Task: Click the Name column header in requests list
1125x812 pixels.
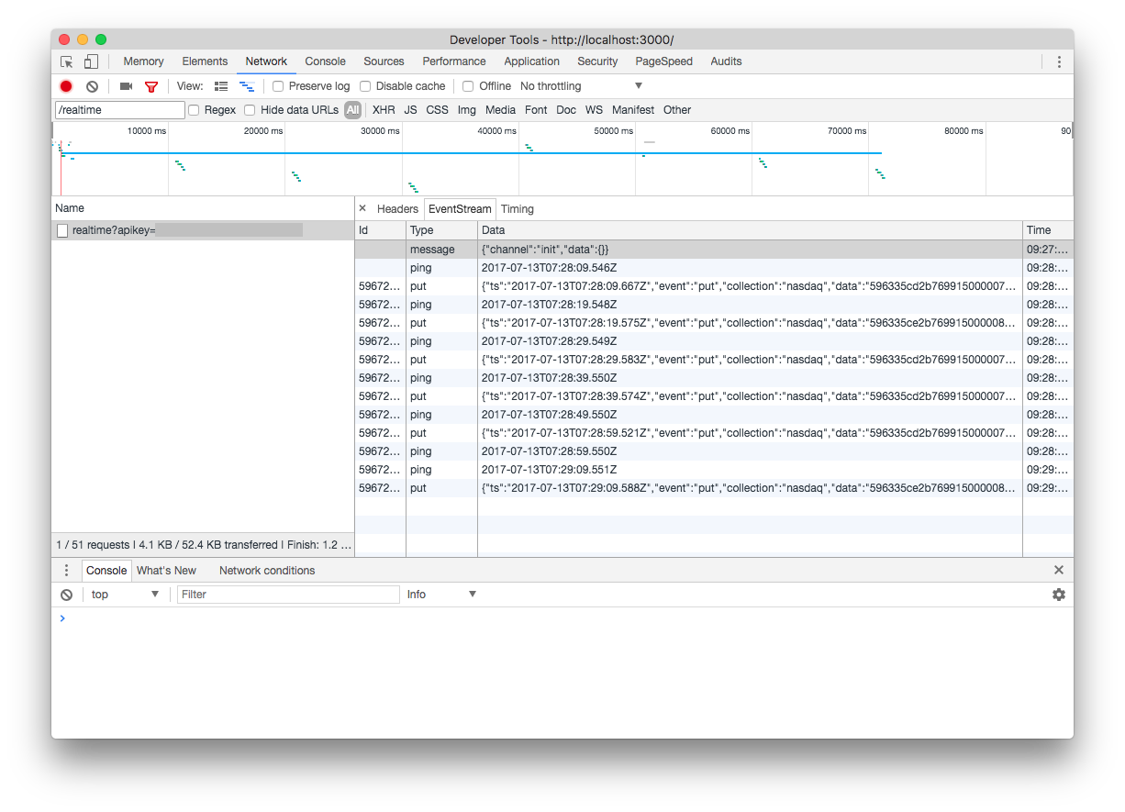Action: pos(203,208)
